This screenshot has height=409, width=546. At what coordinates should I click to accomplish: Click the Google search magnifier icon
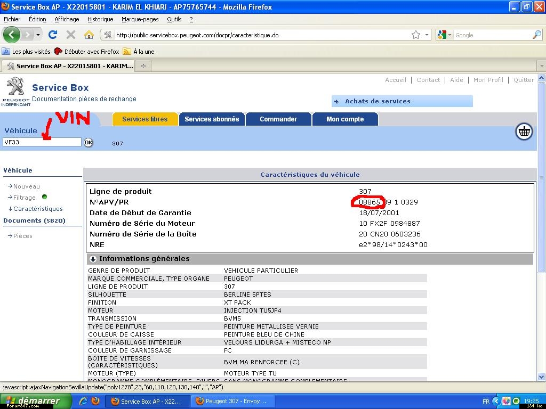tap(537, 35)
